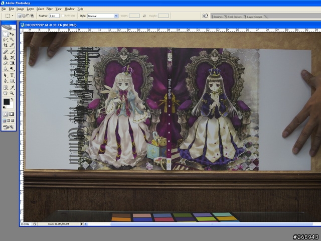Select the History Brush tool
Image resolution: width=321 pixels, height=241 pixels.
tap(12, 58)
